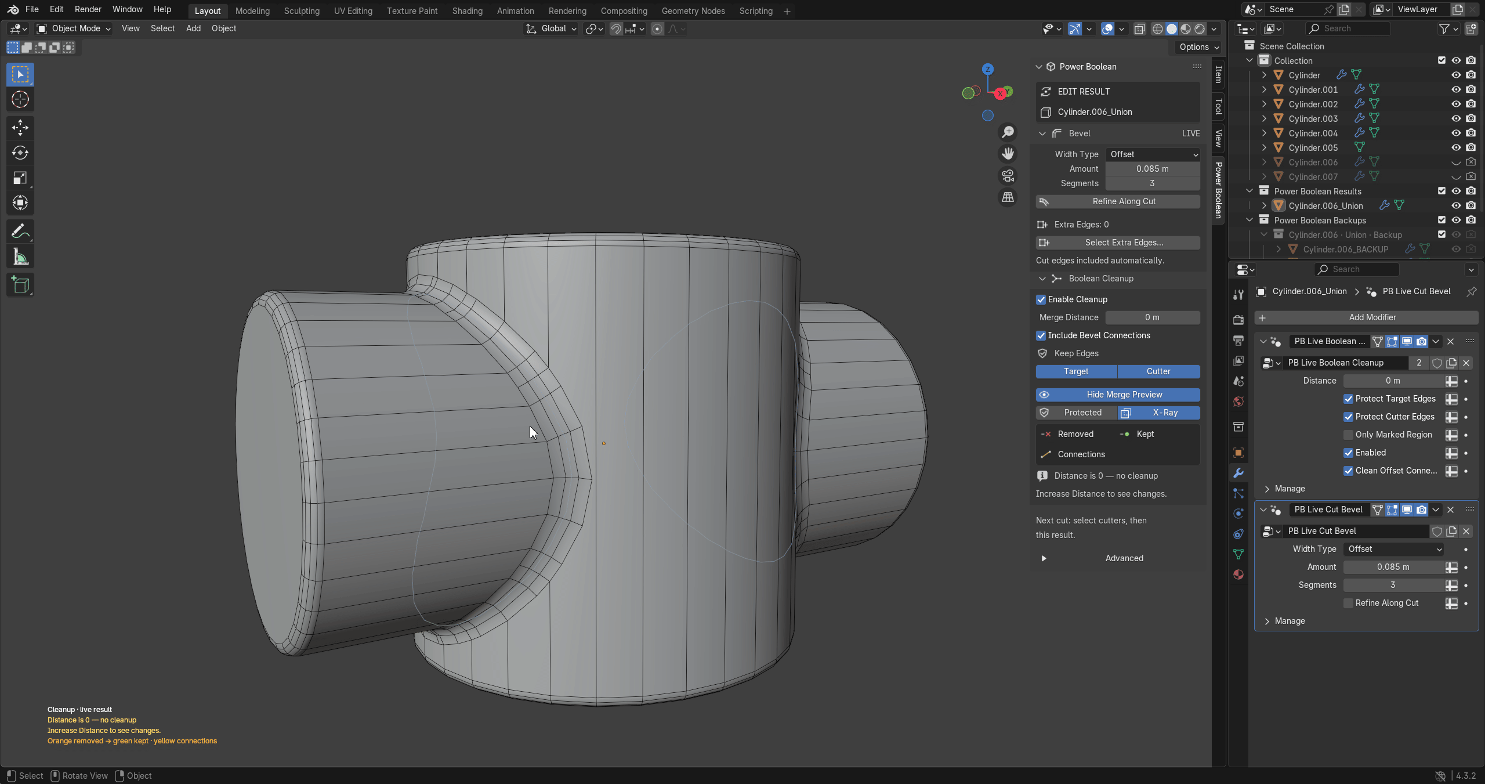Open the Render menu

pos(88,9)
